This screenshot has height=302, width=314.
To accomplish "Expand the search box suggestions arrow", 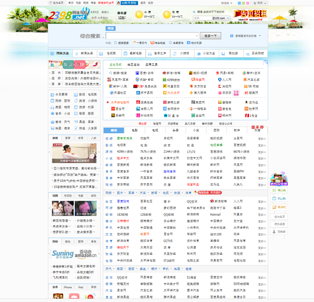I will [197, 36].
